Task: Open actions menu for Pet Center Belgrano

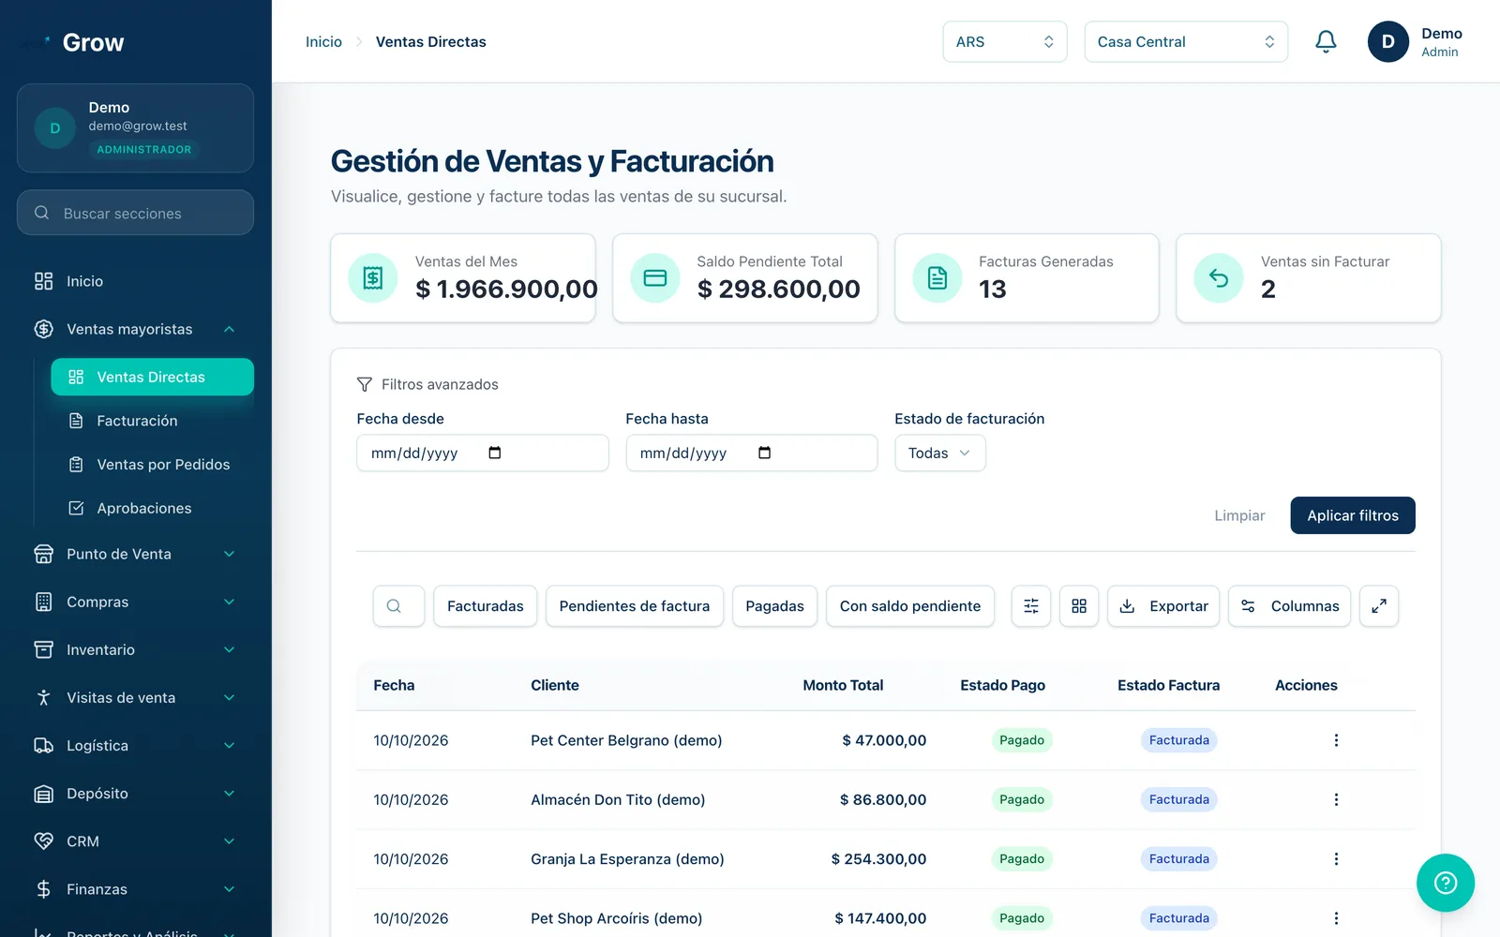Action: (x=1336, y=740)
